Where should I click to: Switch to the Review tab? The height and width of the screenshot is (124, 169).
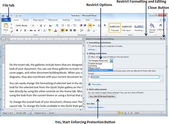point(78,20)
